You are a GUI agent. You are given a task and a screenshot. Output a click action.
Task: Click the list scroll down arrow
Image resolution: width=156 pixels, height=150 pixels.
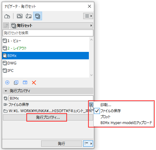point(91,75)
